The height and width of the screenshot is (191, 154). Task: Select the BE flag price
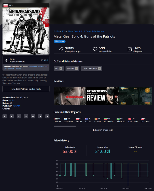97,120
